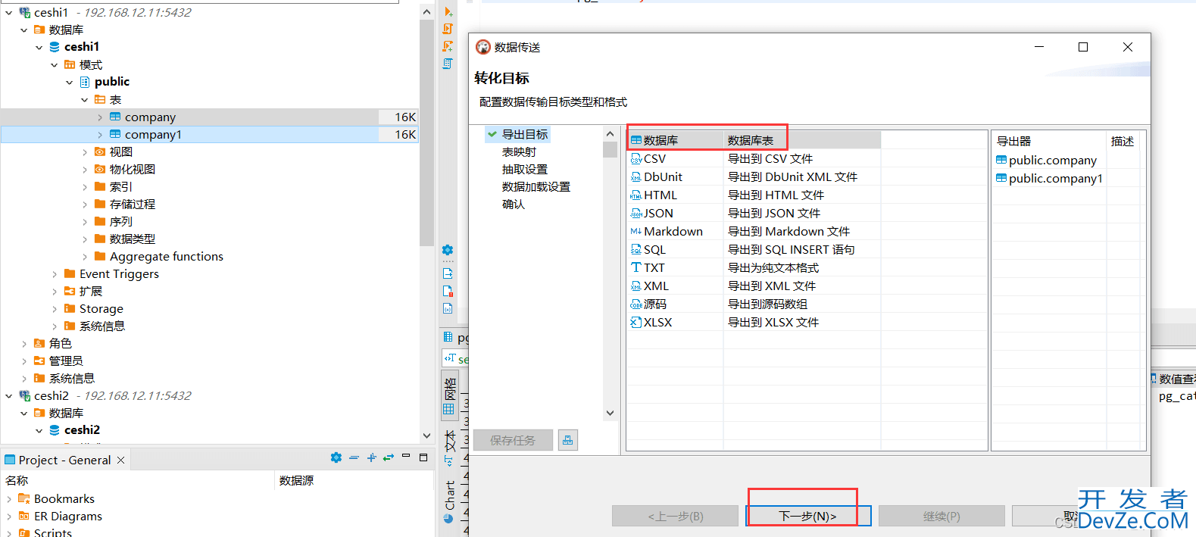
Task: Select the XLSX format icon
Action: 636,323
